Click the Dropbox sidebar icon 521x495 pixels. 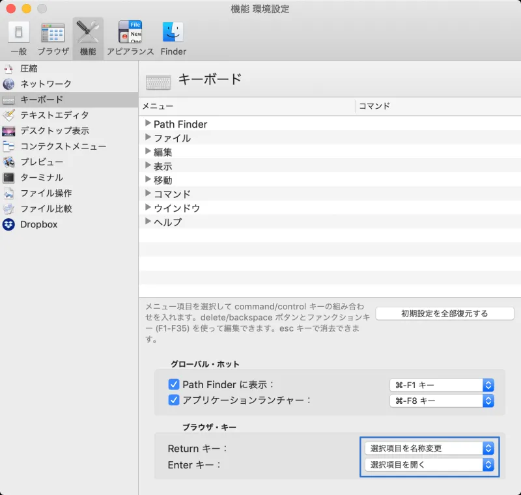(x=8, y=225)
